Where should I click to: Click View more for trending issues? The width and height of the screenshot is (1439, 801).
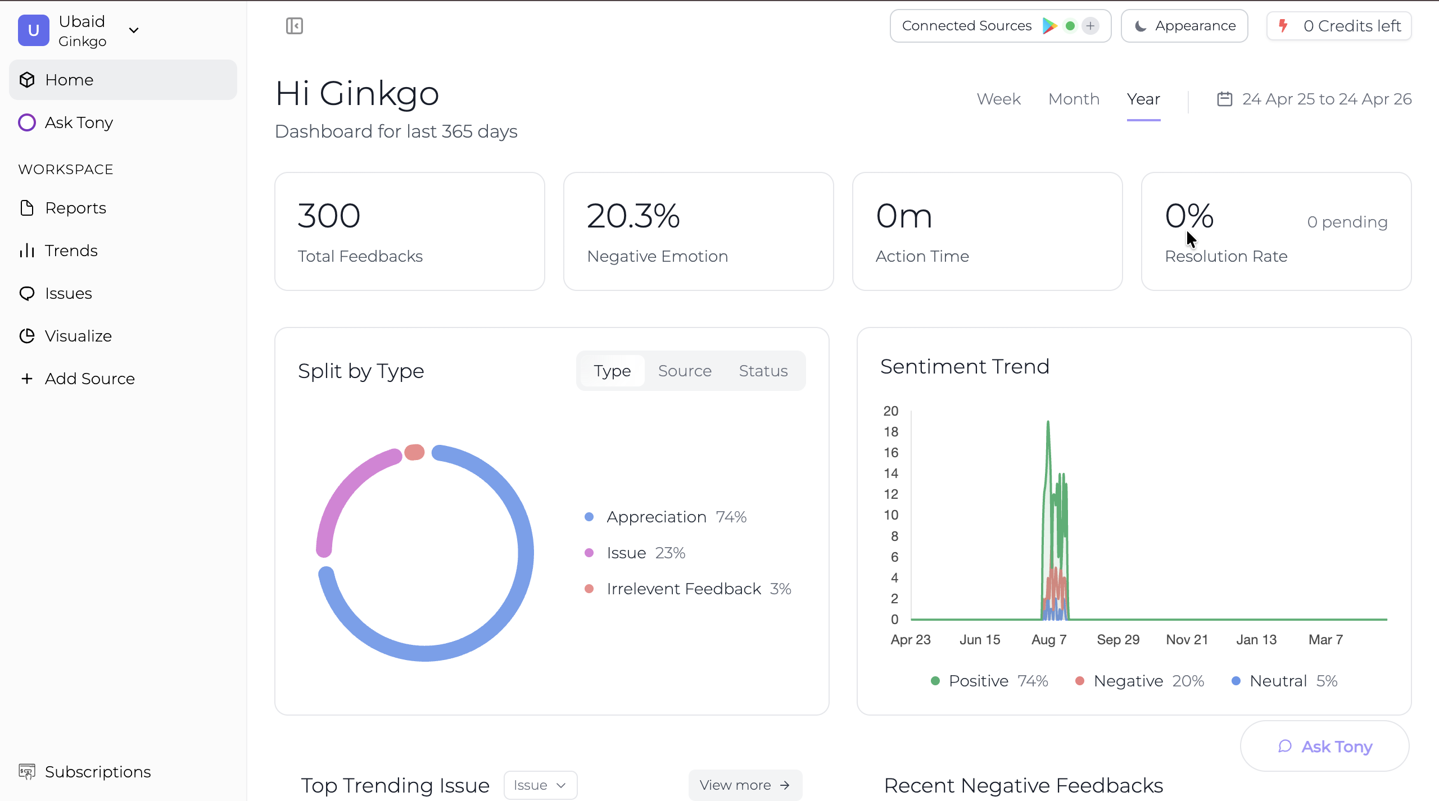(x=745, y=785)
